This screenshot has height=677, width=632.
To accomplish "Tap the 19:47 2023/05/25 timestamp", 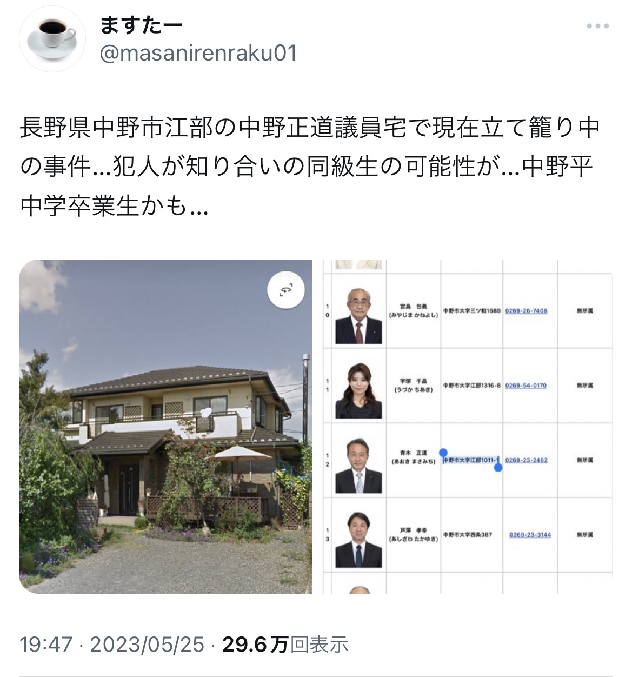I will point(112,644).
